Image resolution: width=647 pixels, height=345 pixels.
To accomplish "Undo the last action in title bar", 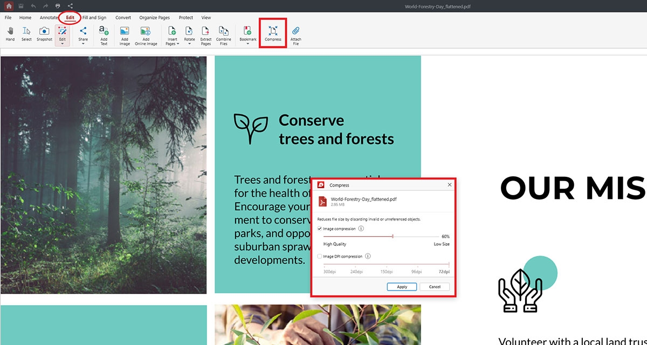I will point(33,6).
